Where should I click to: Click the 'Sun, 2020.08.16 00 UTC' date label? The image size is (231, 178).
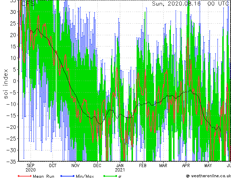tap(190, 4)
